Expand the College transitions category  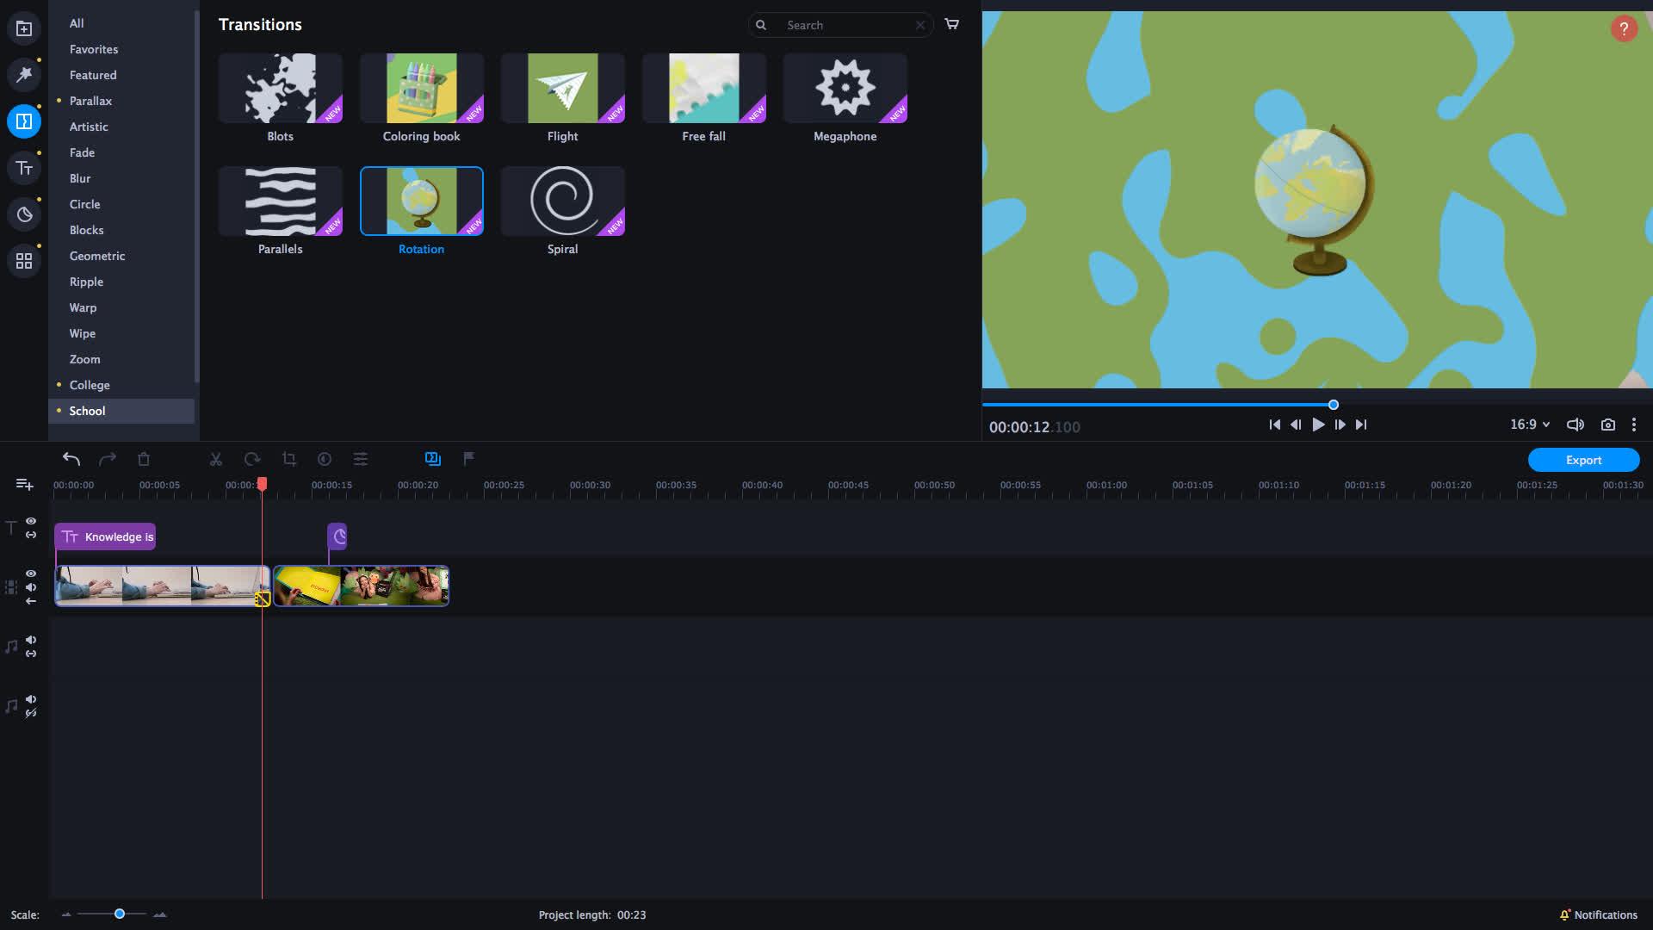[x=89, y=385]
